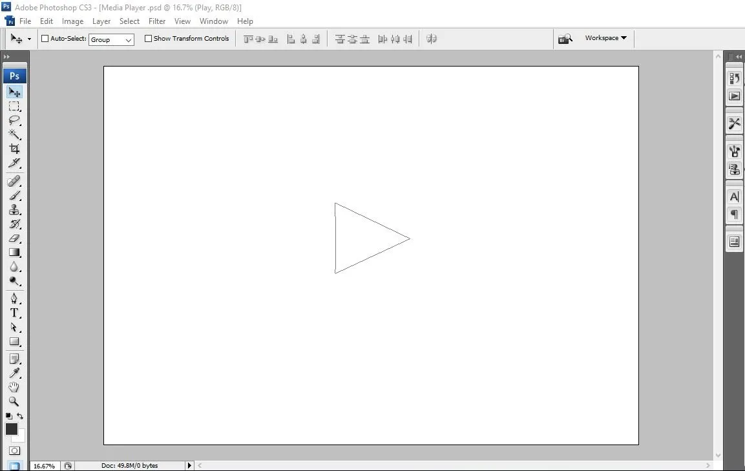Viewport: 745px width, 471px height.
Task: Click Align bottom edges icon
Action: pos(273,39)
